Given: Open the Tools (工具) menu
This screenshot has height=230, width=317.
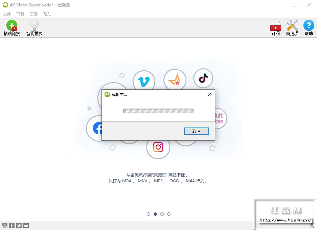Looking at the screenshot, I should tap(34, 14).
